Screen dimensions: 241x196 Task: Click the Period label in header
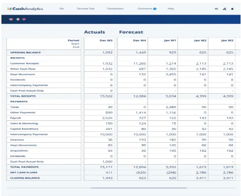(74, 40)
